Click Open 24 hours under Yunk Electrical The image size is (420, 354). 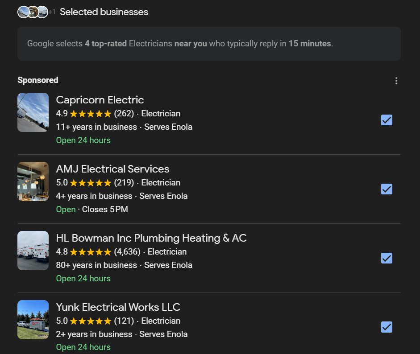point(83,347)
